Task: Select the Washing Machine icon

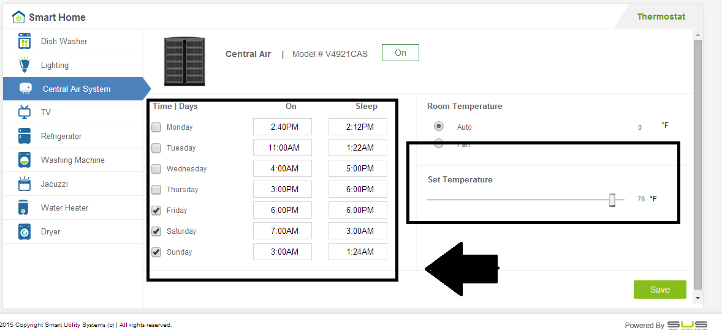Action: tap(25, 160)
